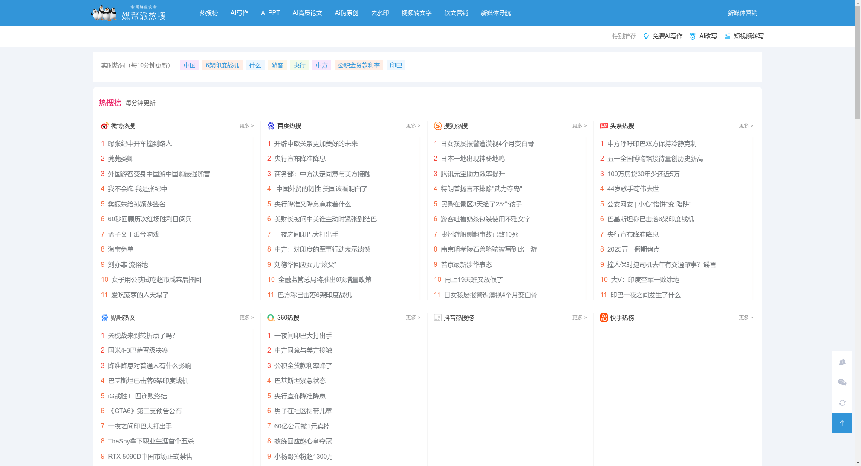Image resolution: width=861 pixels, height=466 pixels.
Task: Click the 6架印度战机 hot word tag
Action: click(x=222, y=65)
